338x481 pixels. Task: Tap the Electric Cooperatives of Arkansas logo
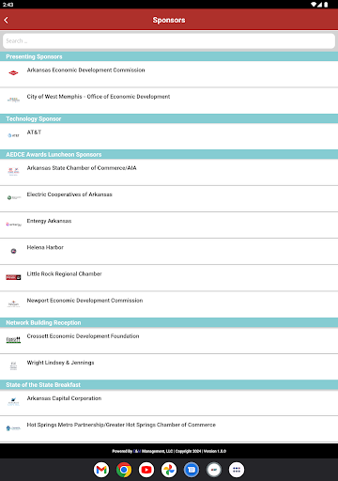click(x=13, y=197)
